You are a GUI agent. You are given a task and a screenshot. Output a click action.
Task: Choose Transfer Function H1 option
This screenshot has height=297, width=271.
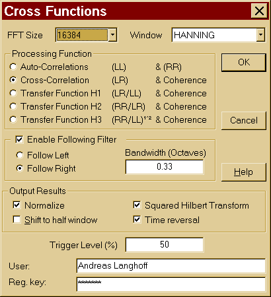click(x=13, y=93)
